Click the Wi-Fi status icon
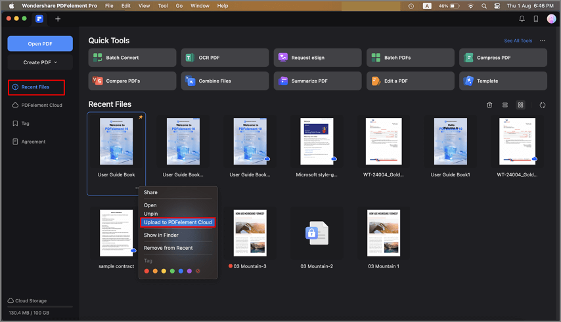This screenshot has height=322, width=561. point(470,6)
